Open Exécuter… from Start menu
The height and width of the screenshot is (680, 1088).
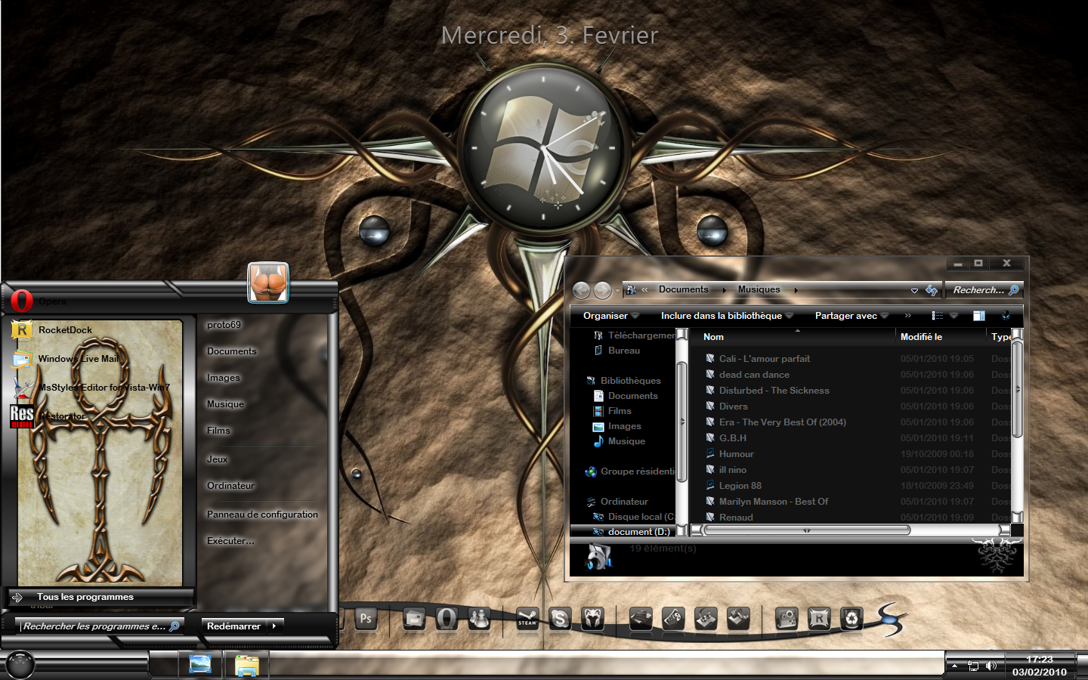[230, 541]
